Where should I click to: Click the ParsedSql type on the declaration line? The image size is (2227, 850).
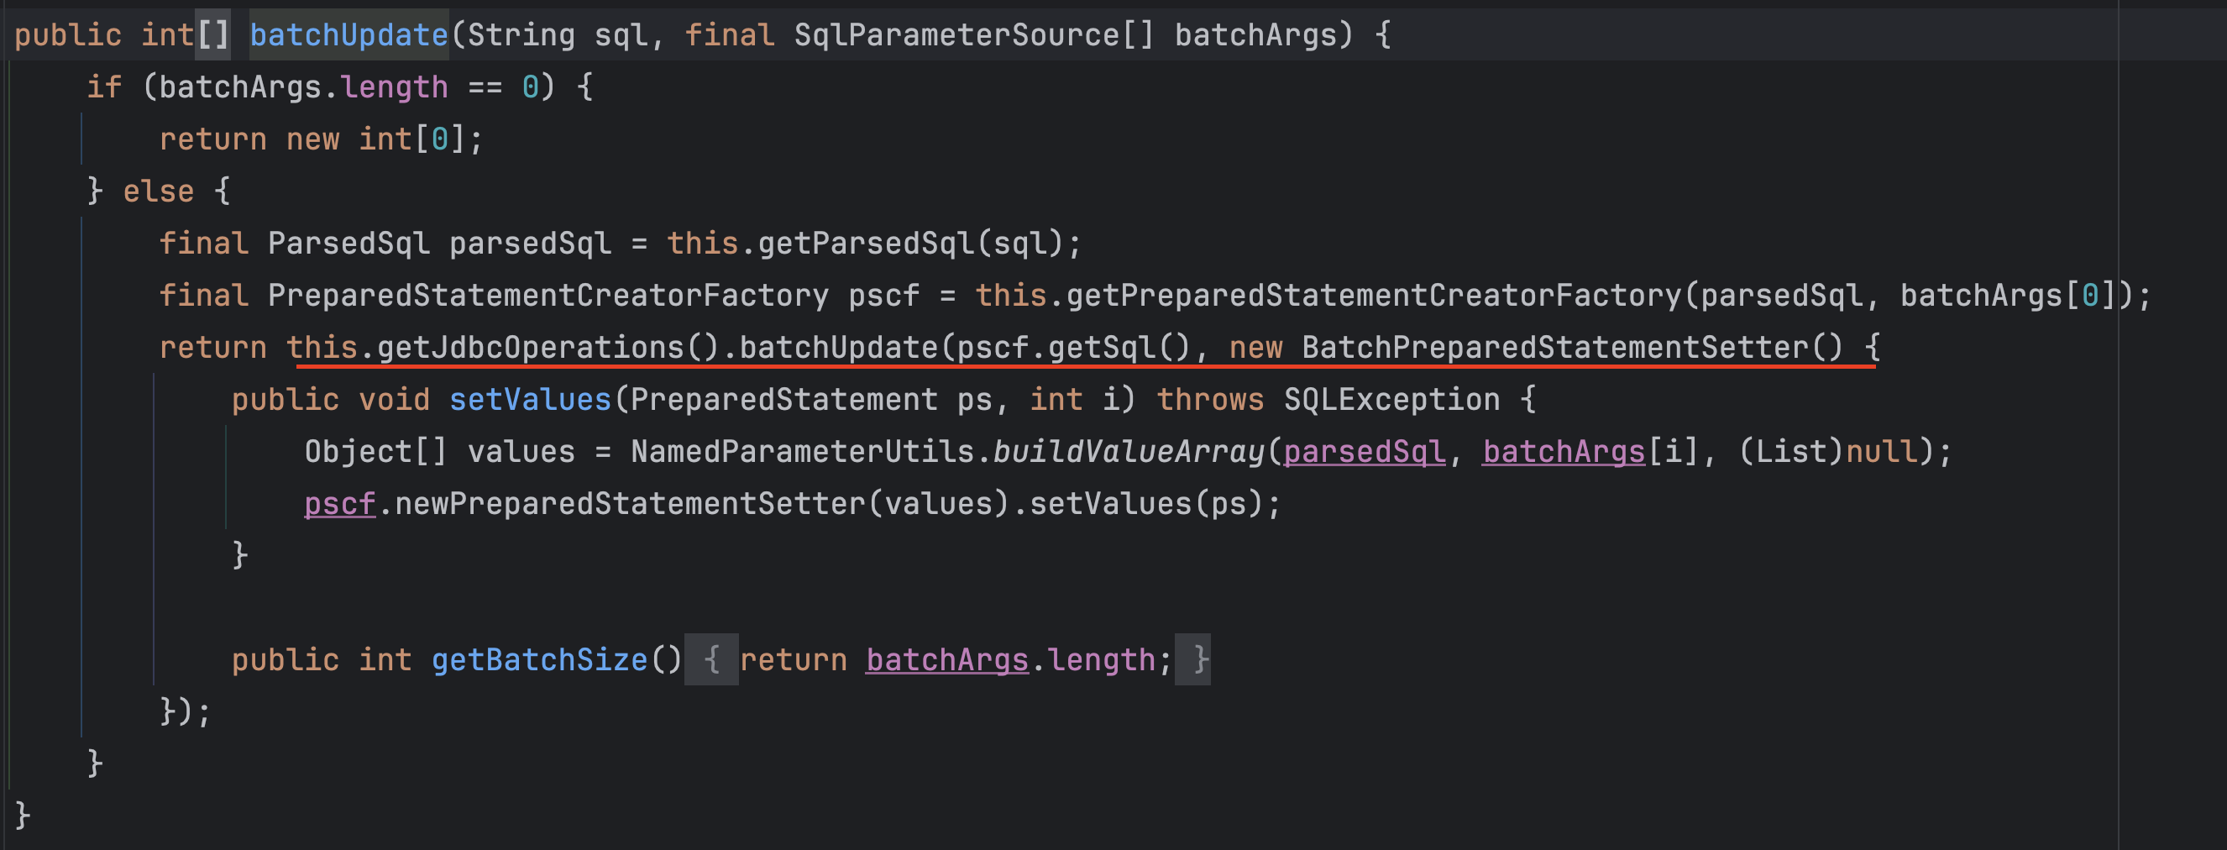tap(348, 244)
